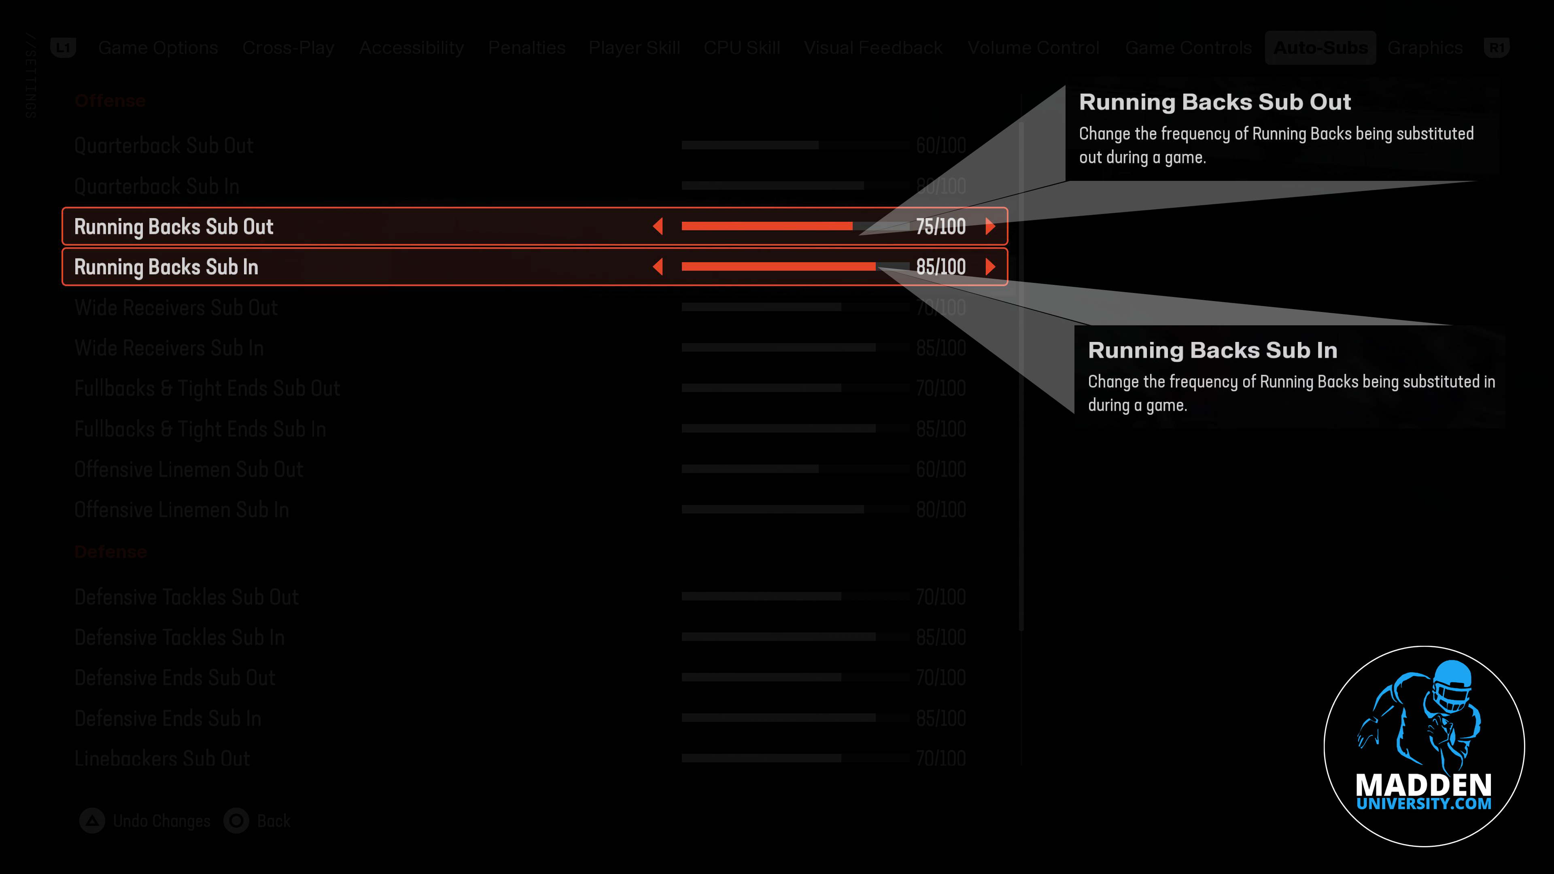
Task: Select the Quarterback Sub Out row
Action: [x=164, y=145]
